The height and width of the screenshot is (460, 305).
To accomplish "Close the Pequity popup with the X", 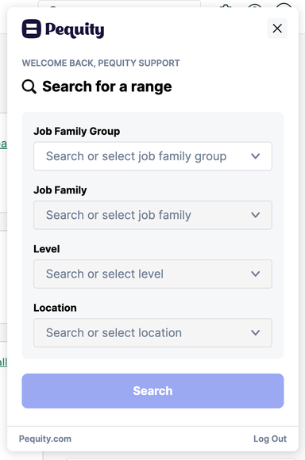I will (277, 29).
